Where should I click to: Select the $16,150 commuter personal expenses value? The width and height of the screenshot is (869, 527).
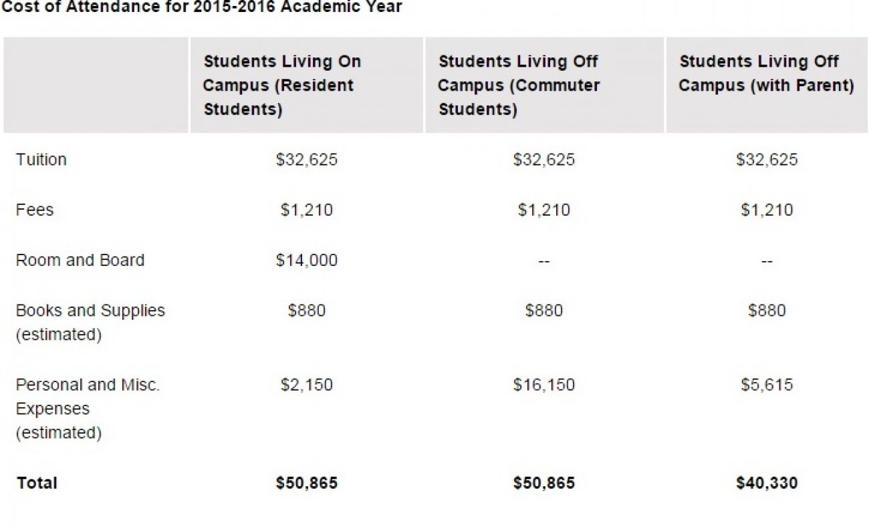coord(543,385)
